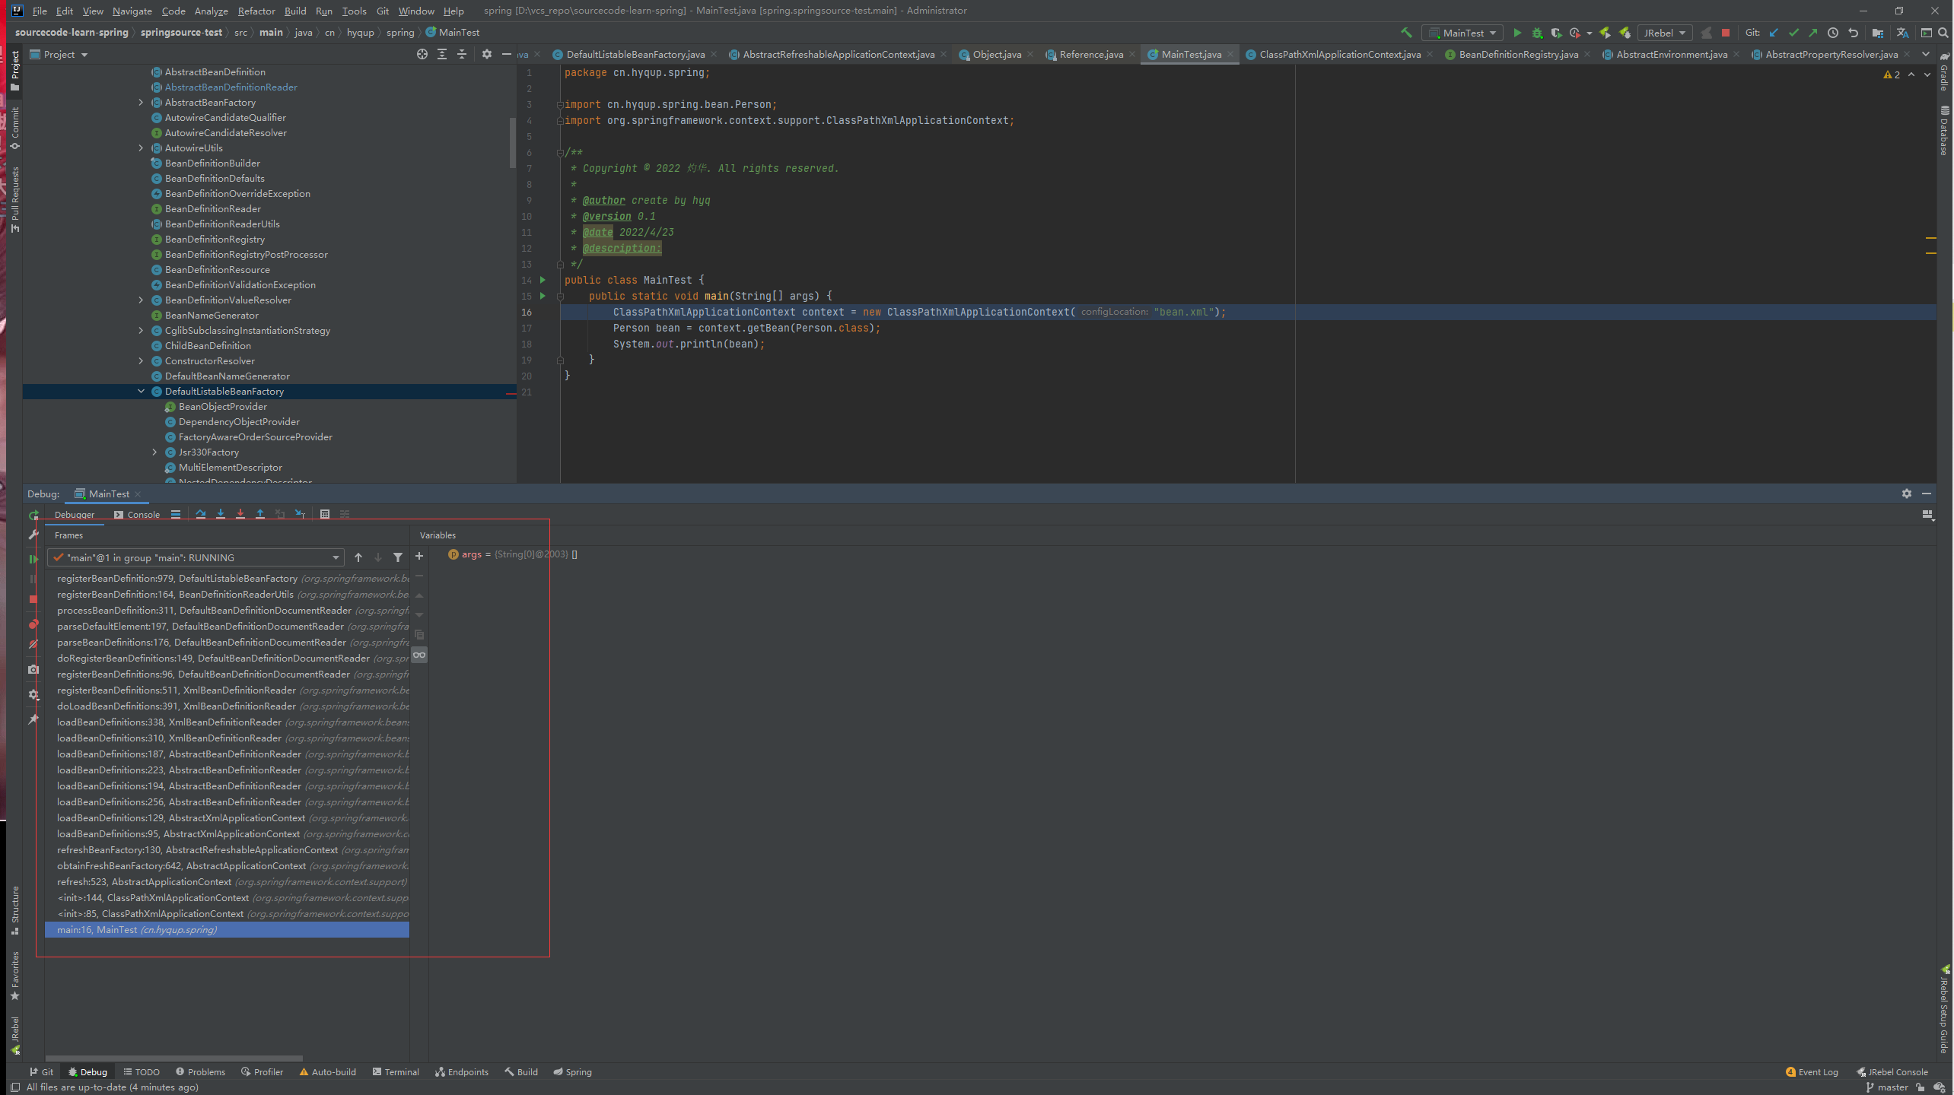Image resolution: width=1954 pixels, height=1095 pixels.
Task: Open View Breakpoints red circles icon
Action: [x=33, y=624]
